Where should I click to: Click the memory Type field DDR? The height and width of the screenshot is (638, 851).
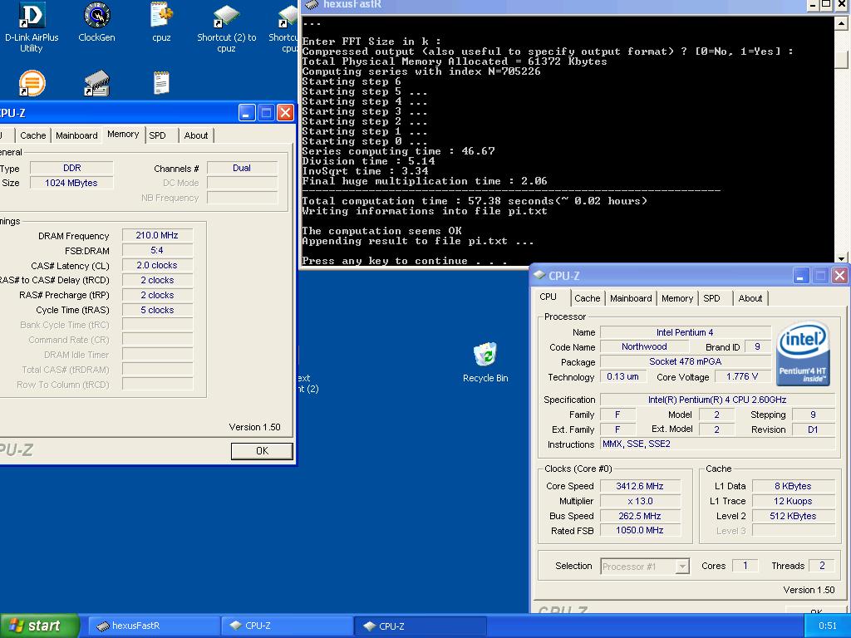pyautogui.click(x=71, y=168)
